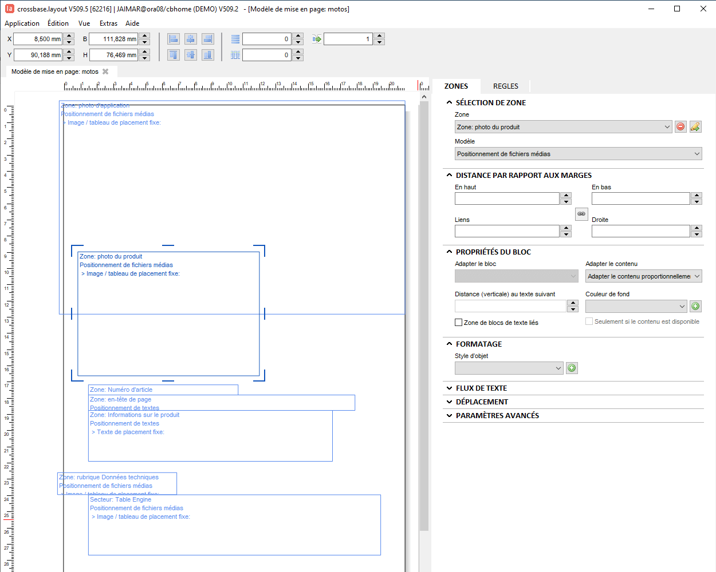
Task: Click the H height input field
Action: tap(113, 55)
